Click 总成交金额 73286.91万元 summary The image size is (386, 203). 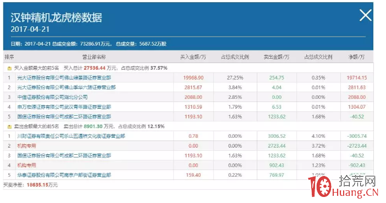[x=82, y=44]
